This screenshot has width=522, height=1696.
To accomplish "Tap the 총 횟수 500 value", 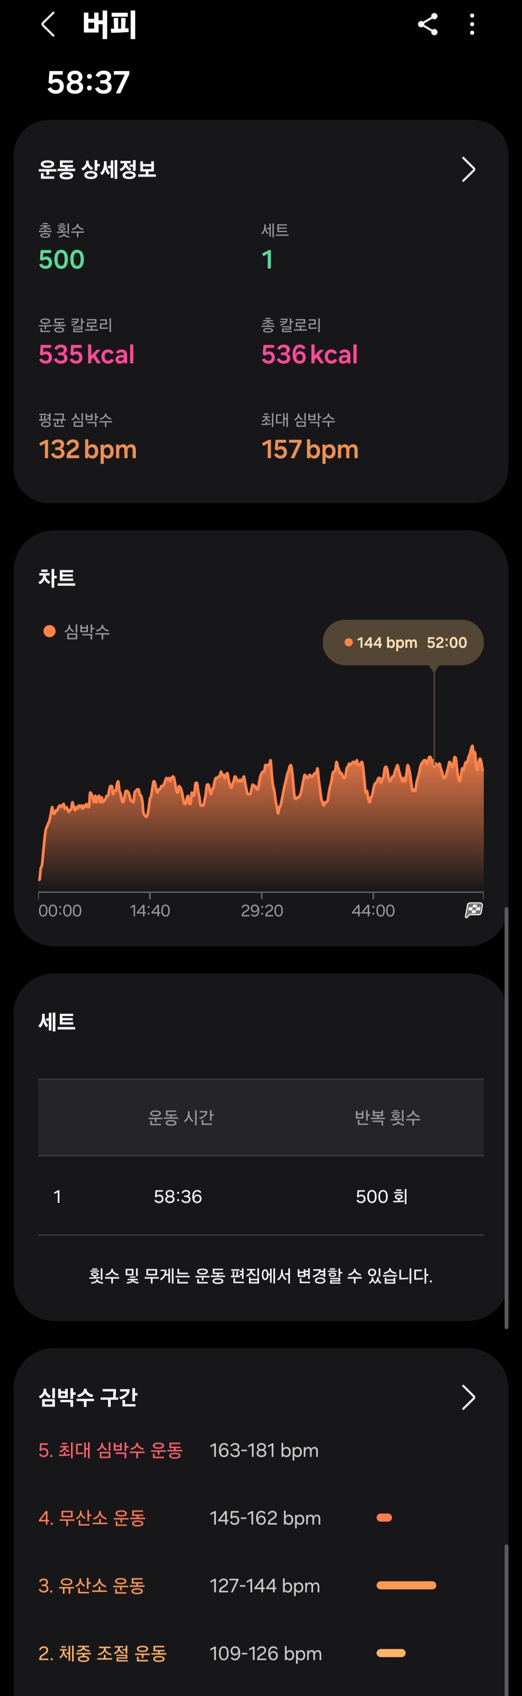I will 62,259.
